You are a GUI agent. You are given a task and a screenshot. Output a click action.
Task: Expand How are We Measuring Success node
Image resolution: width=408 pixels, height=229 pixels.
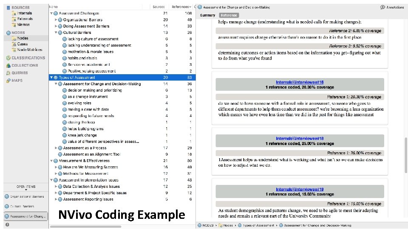click(56, 167)
